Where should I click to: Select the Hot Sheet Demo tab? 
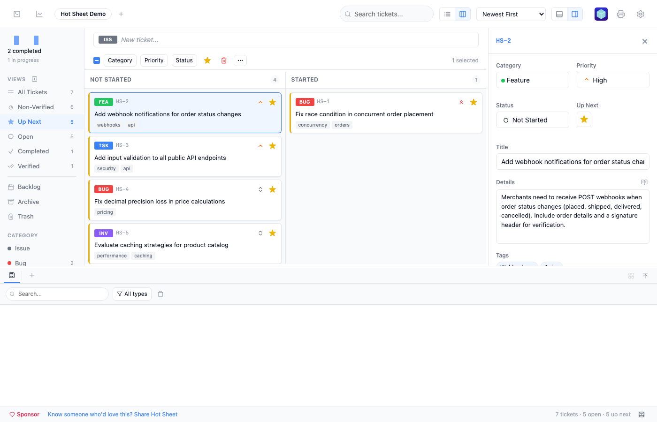(83, 14)
